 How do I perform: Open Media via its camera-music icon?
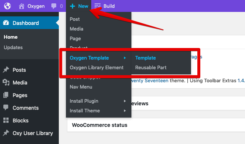6,82
